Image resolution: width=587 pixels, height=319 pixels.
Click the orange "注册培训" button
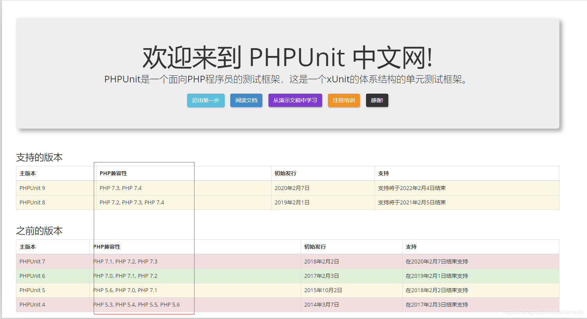(343, 100)
